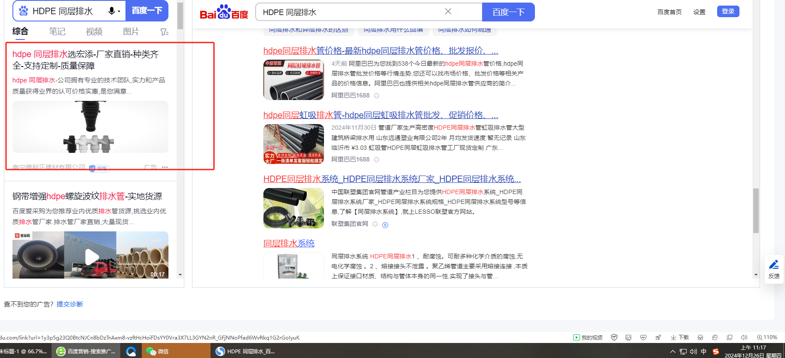Select the 综合 tab
Image resolution: width=785 pixels, height=358 pixels.
click(x=20, y=31)
